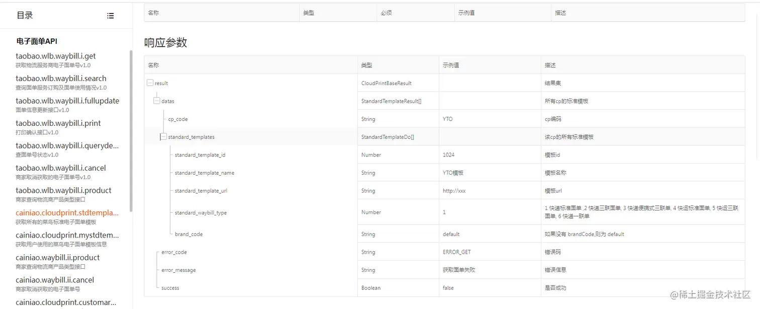The image size is (760, 309).
Task: Click the 1024 example value
Action: [448, 155]
